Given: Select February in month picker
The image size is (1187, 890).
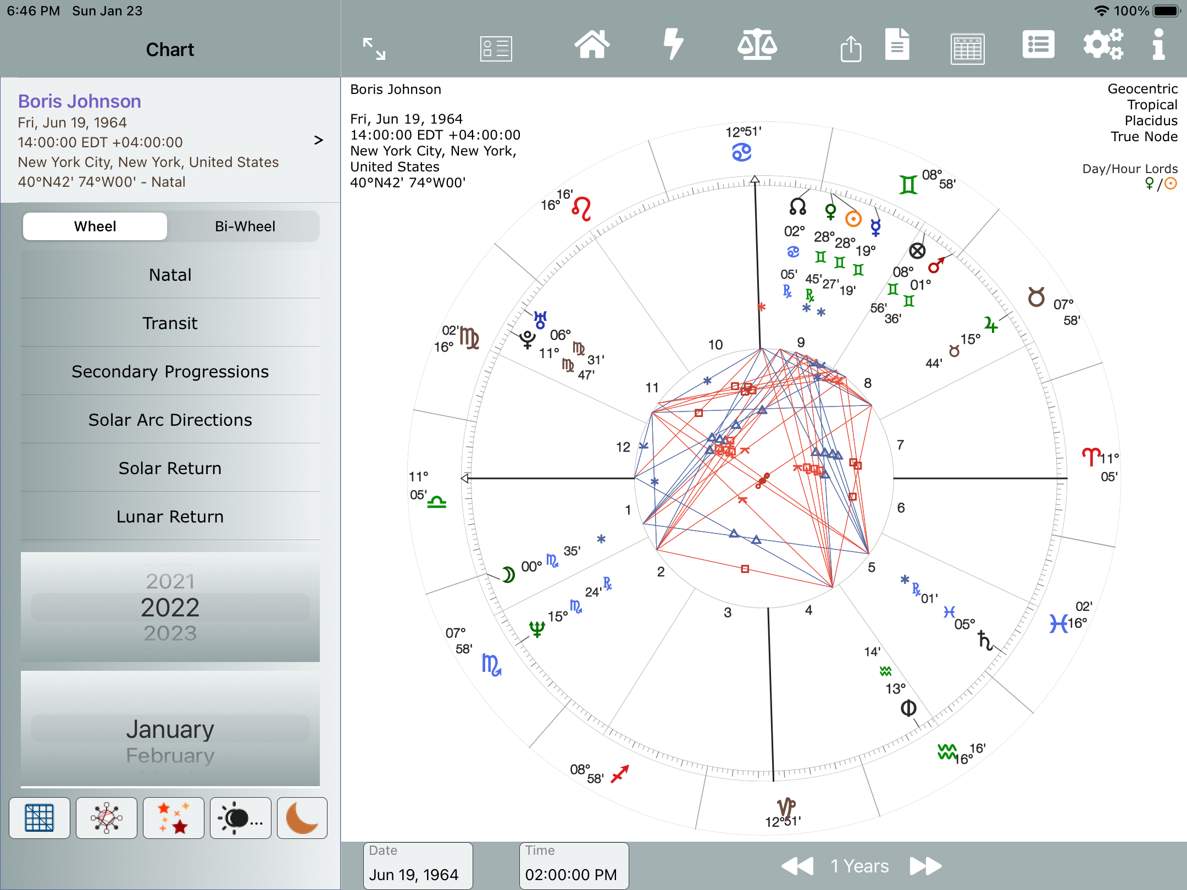Looking at the screenshot, I should pyautogui.click(x=170, y=755).
